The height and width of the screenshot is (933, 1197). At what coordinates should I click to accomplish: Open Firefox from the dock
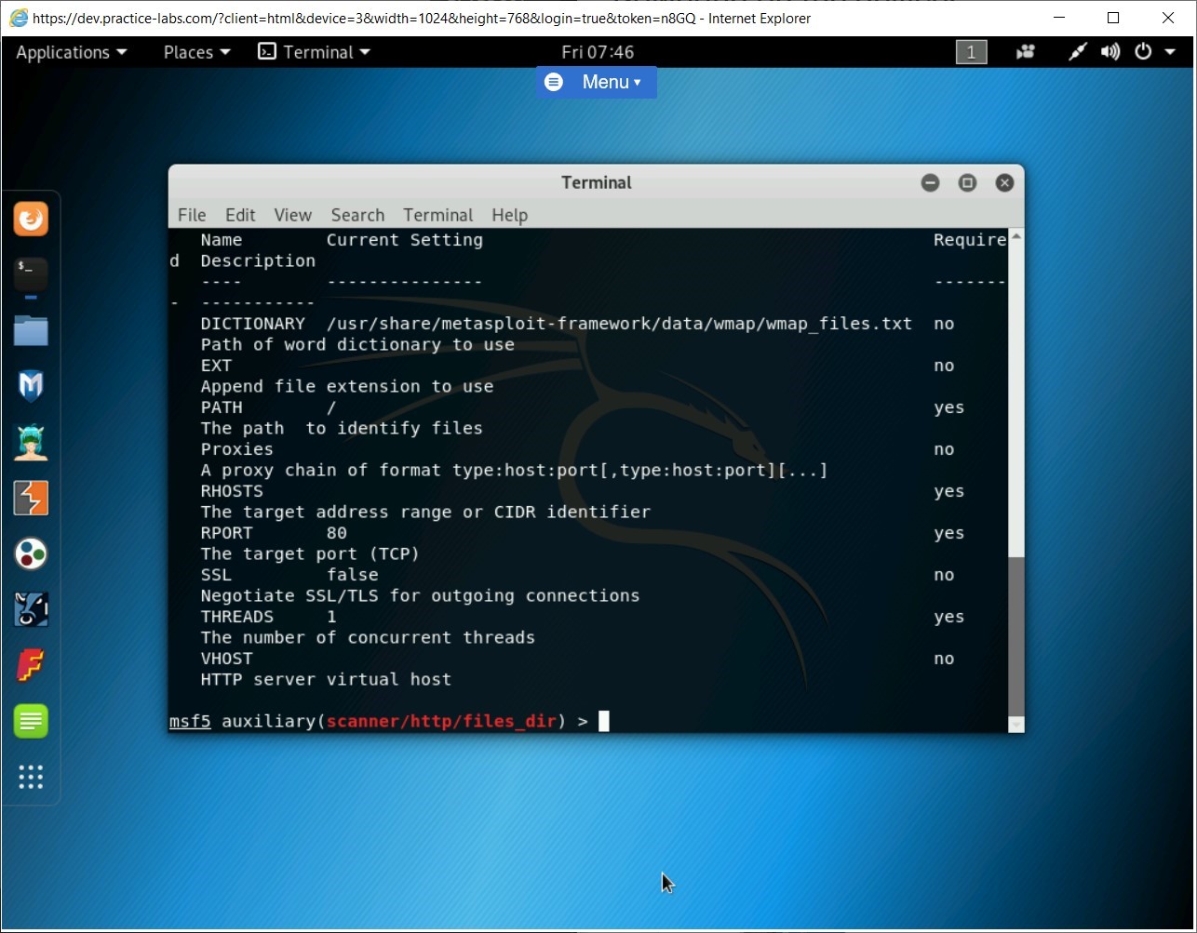point(31,219)
